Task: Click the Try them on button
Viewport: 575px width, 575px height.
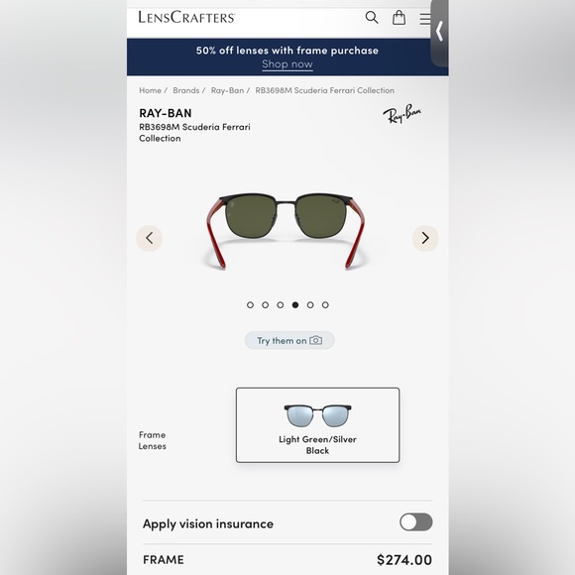Action: point(289,340)
